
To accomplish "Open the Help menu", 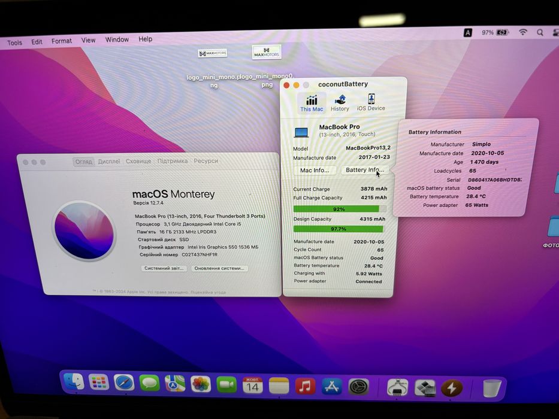I will (146, 39).
